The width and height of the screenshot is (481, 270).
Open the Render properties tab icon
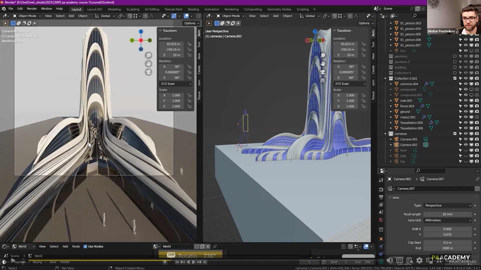pos(381,189)
